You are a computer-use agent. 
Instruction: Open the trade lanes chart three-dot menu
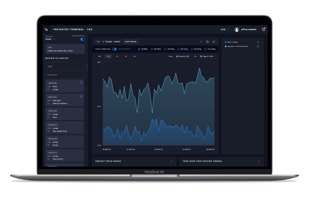201,42
